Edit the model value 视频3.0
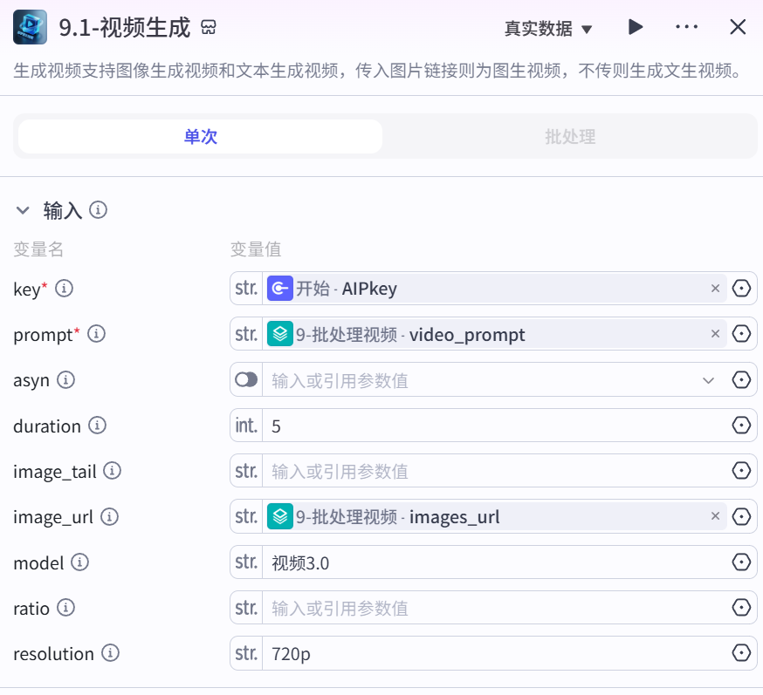Viewport: 763px width, 695px height. coord(495,562)
